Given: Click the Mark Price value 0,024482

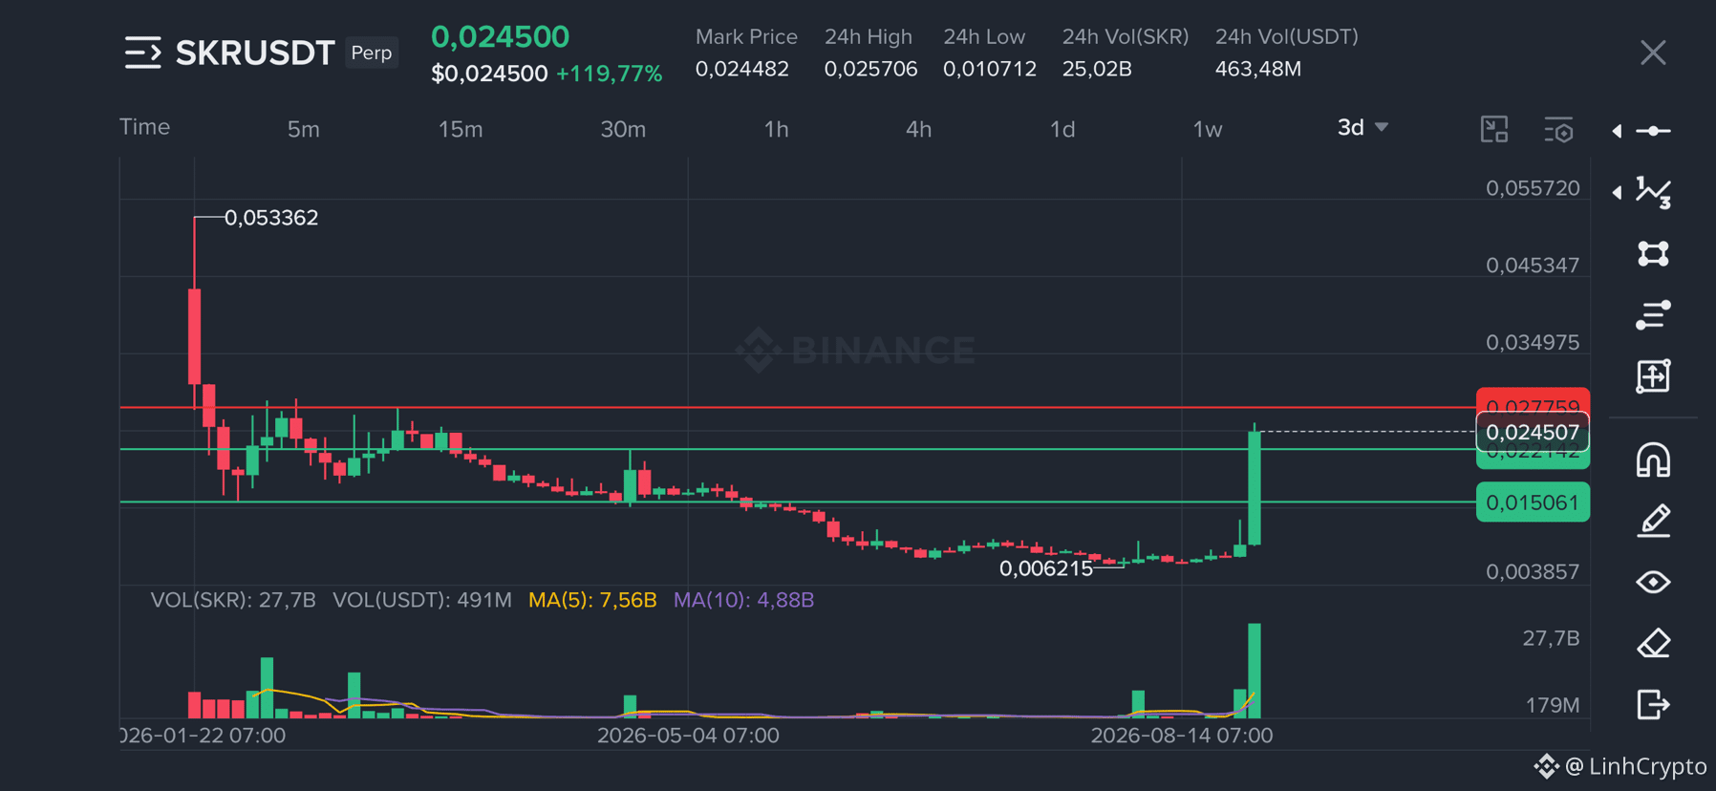Looking at the screenshot, I should click(x=742, y=69).
